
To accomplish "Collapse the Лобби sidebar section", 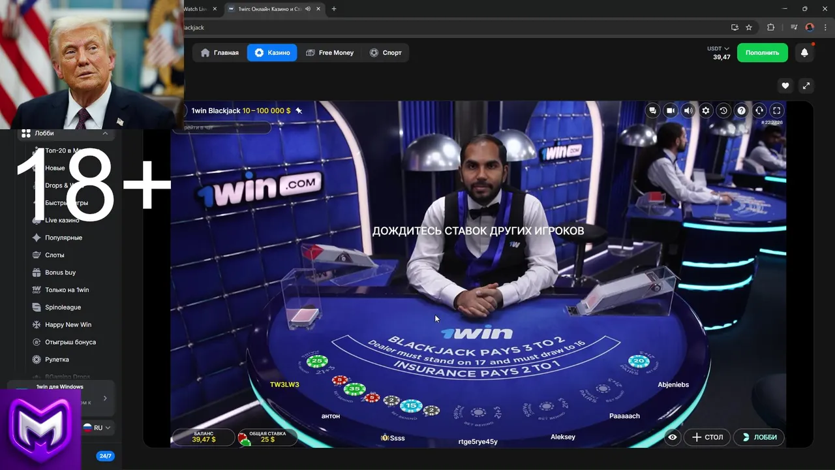I will pos(105,133).
